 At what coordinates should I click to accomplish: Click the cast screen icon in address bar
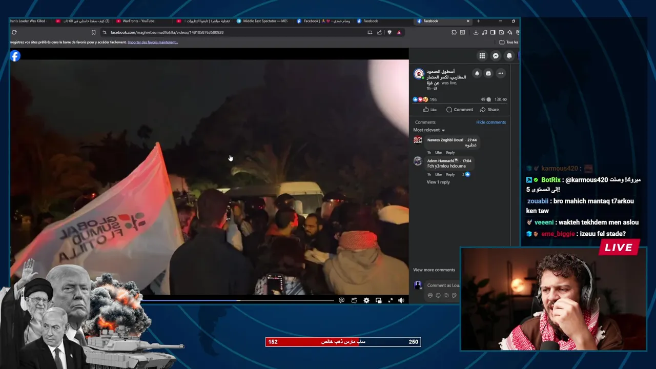pyautogui.click(x=370, y=32)
